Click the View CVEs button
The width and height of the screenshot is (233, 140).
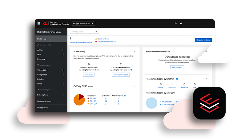pyautogui.click(x=89, y=74)
